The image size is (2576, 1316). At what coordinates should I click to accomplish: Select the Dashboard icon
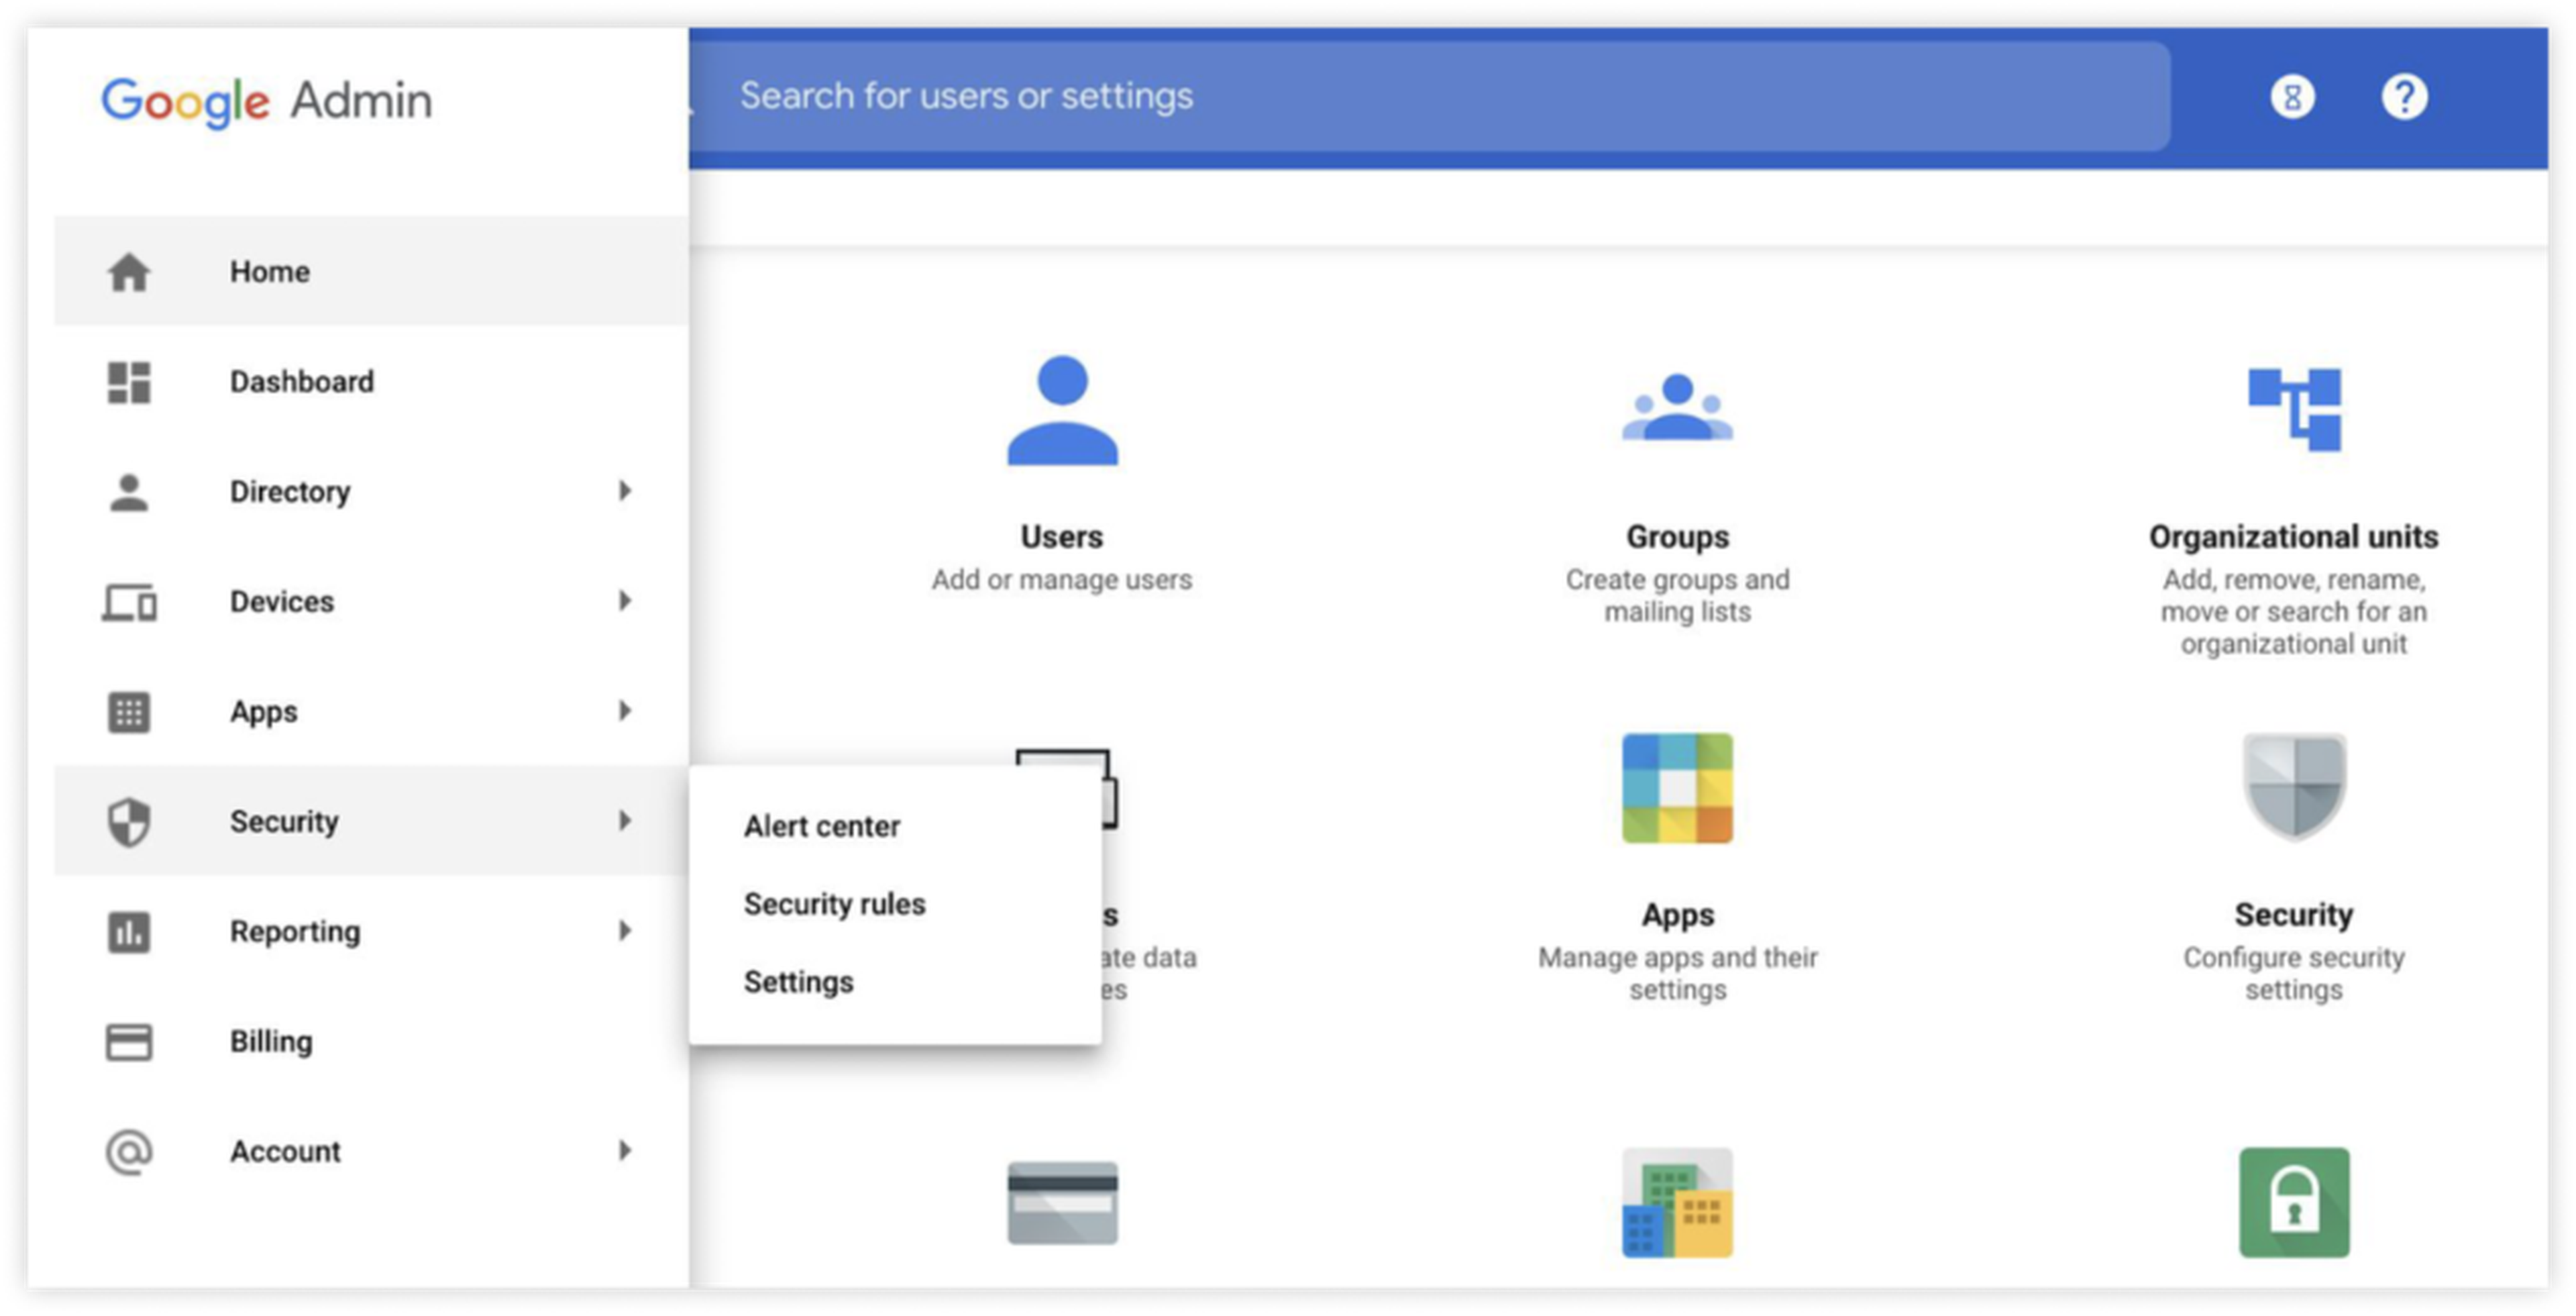click(x=129, y=382)
